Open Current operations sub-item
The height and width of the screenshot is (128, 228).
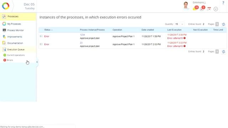click(16, 55)
